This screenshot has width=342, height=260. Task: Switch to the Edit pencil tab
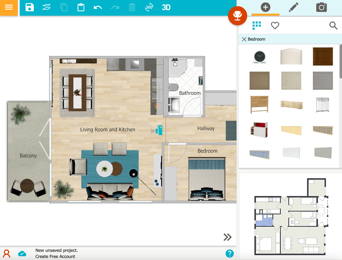[x=294, y=7]
